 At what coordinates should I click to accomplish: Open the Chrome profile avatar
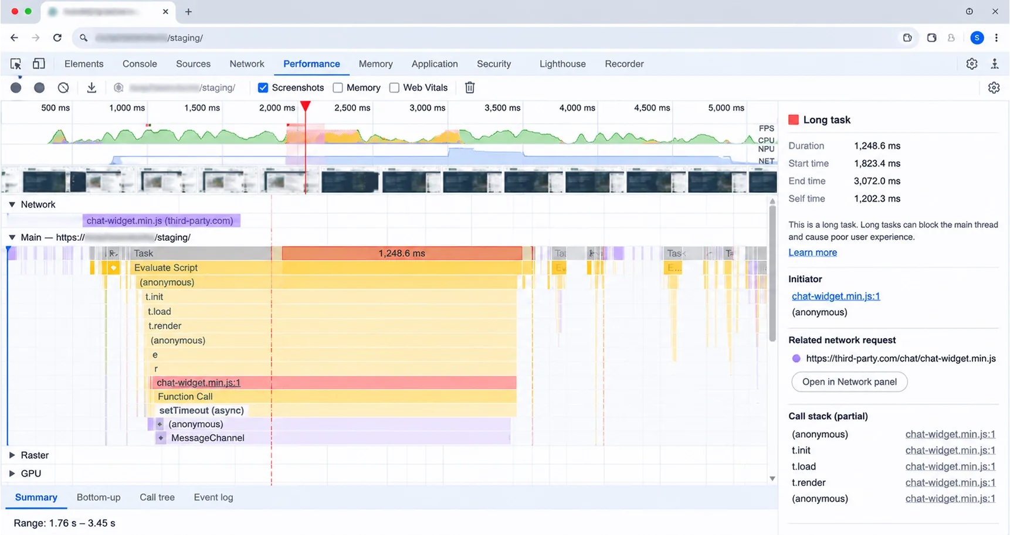tap(977, 38)
